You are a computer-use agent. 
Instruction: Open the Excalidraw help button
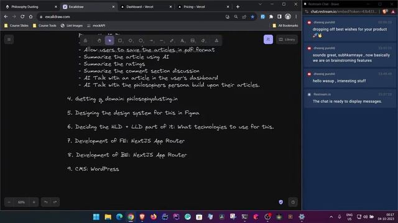point(293,202)
